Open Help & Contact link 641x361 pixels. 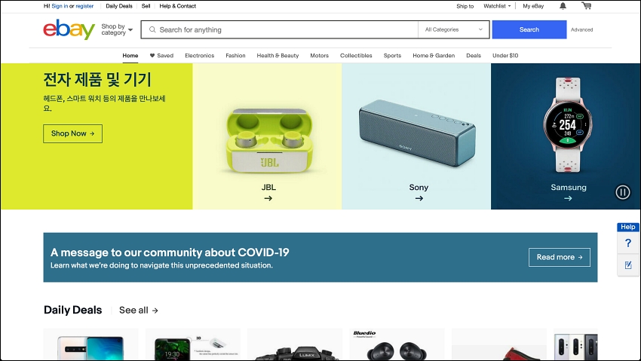tap(178, 6)
